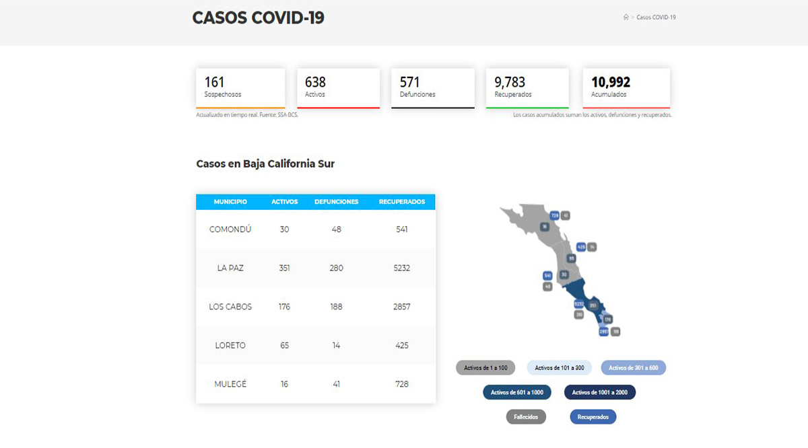Click the blue 'Recuperados' legend pill

click(593, 417)
